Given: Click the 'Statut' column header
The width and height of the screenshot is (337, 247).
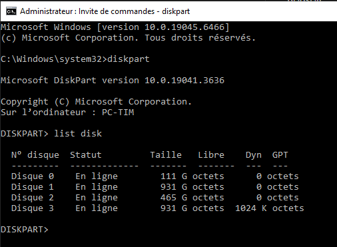Looking at the screenshot, I should (86, 155).
